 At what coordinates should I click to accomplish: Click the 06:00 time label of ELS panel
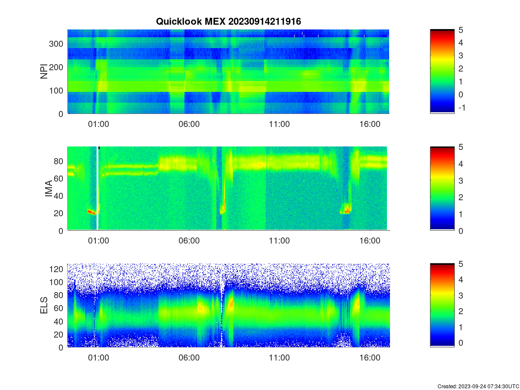pyautogui.click(x=189, y=357)
